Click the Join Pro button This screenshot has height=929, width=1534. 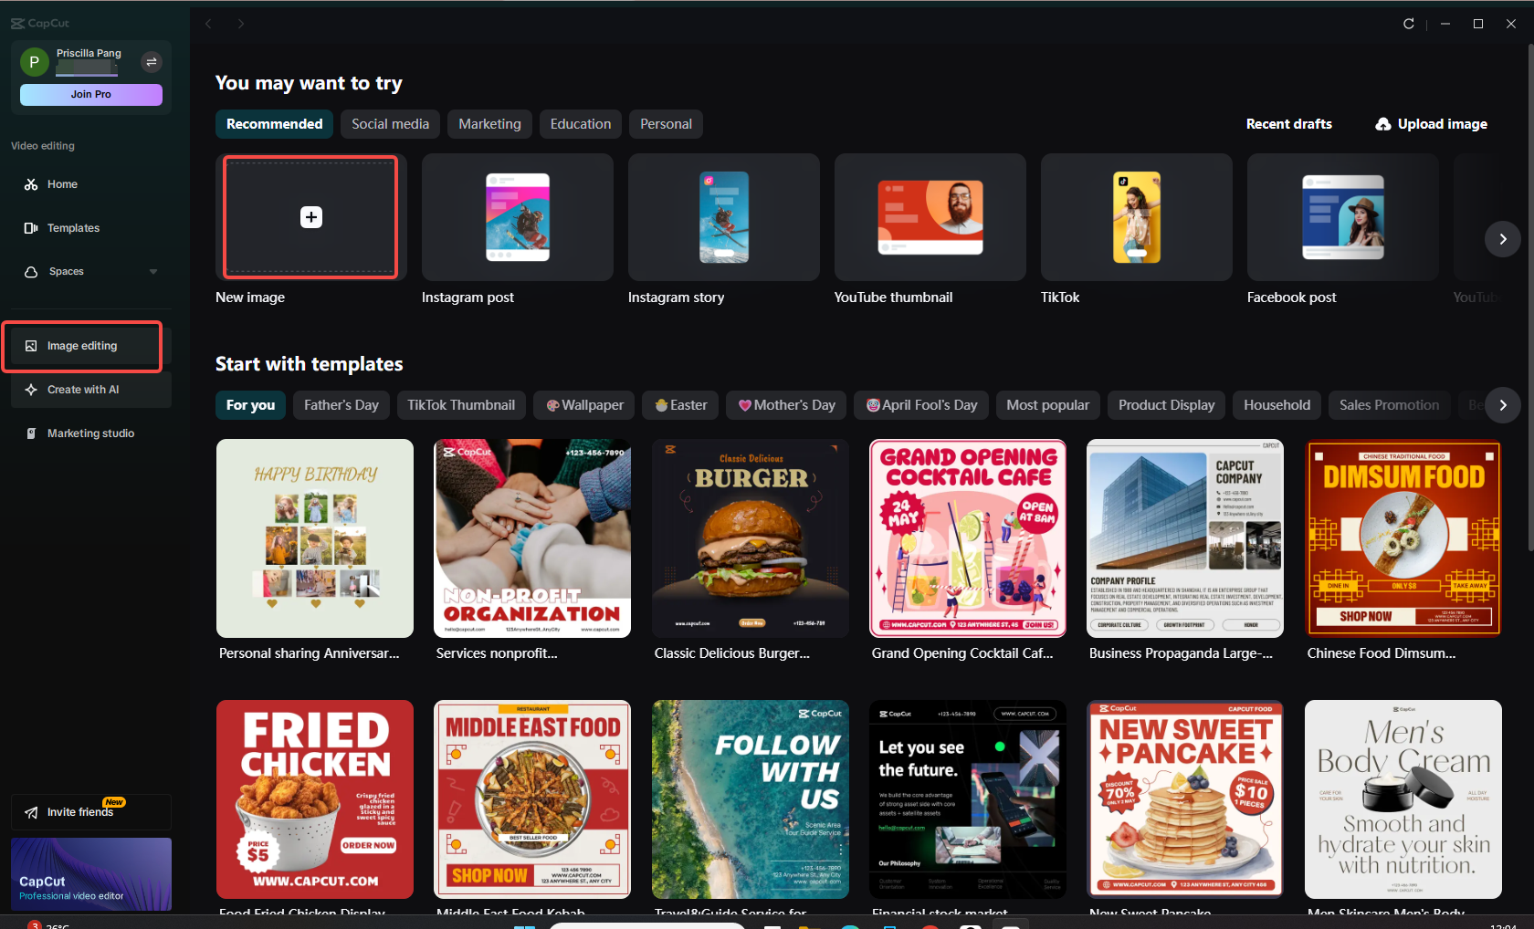(91, 95)
